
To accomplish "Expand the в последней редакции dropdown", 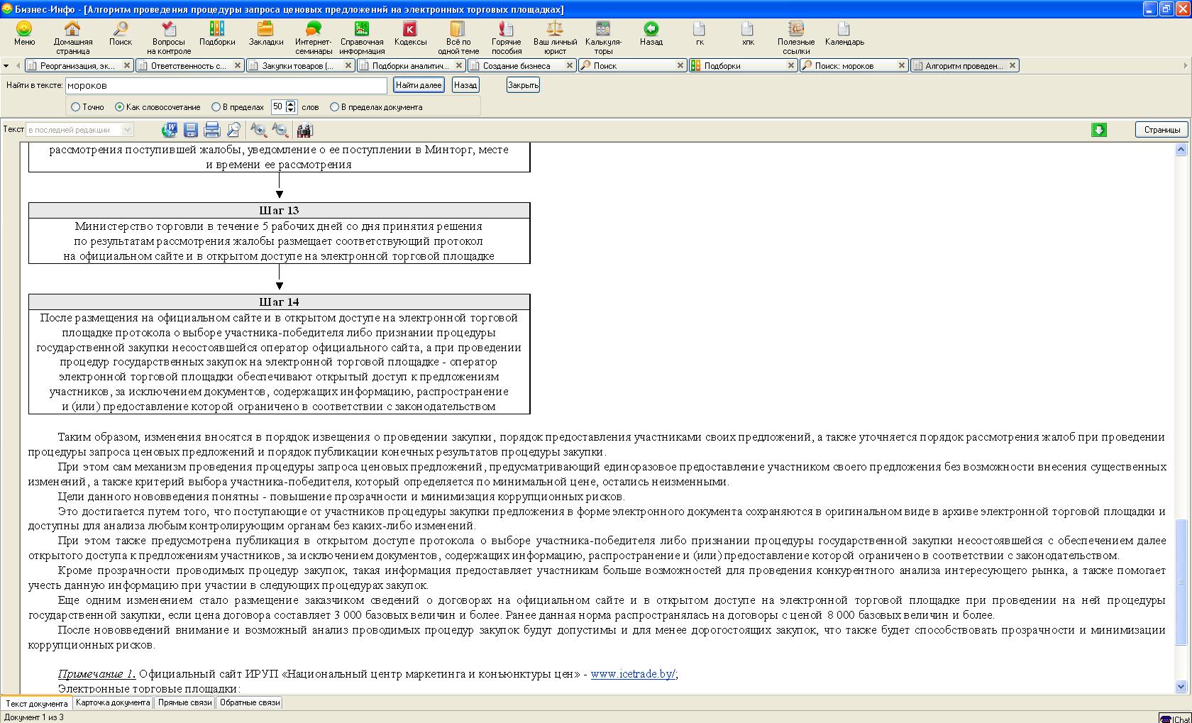I will 128,130.
